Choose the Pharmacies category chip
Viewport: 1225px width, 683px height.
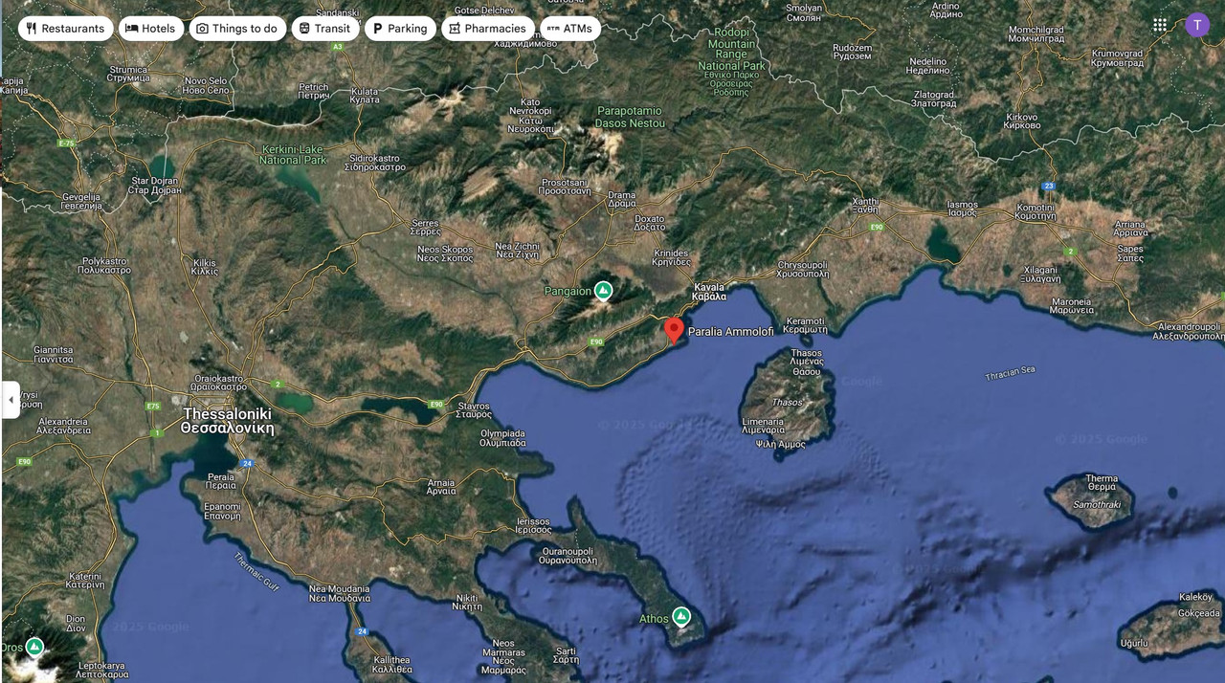pyautogui.click(x=487, y=29)
